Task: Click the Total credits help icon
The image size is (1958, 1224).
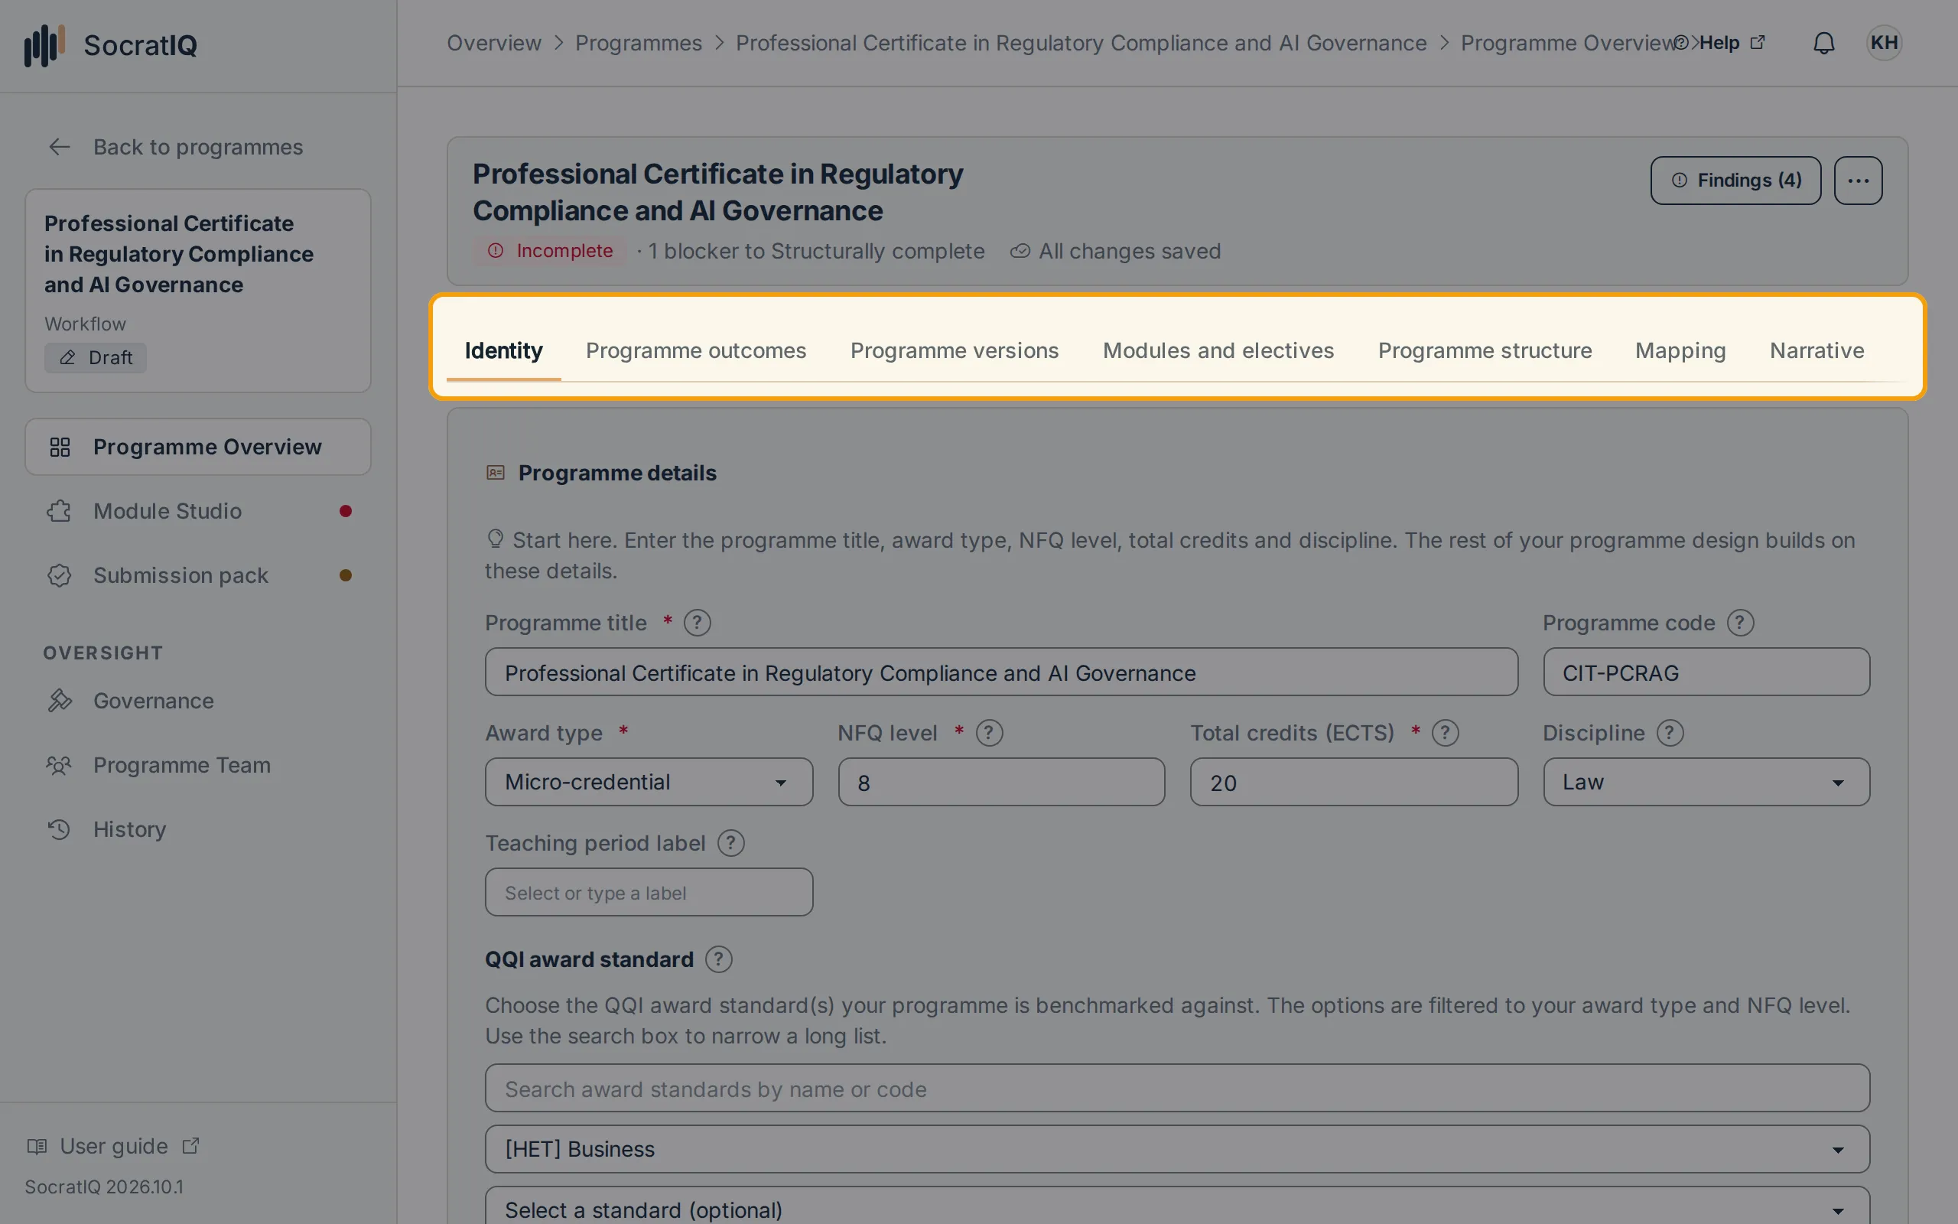Action: (x=1445, y=733)
